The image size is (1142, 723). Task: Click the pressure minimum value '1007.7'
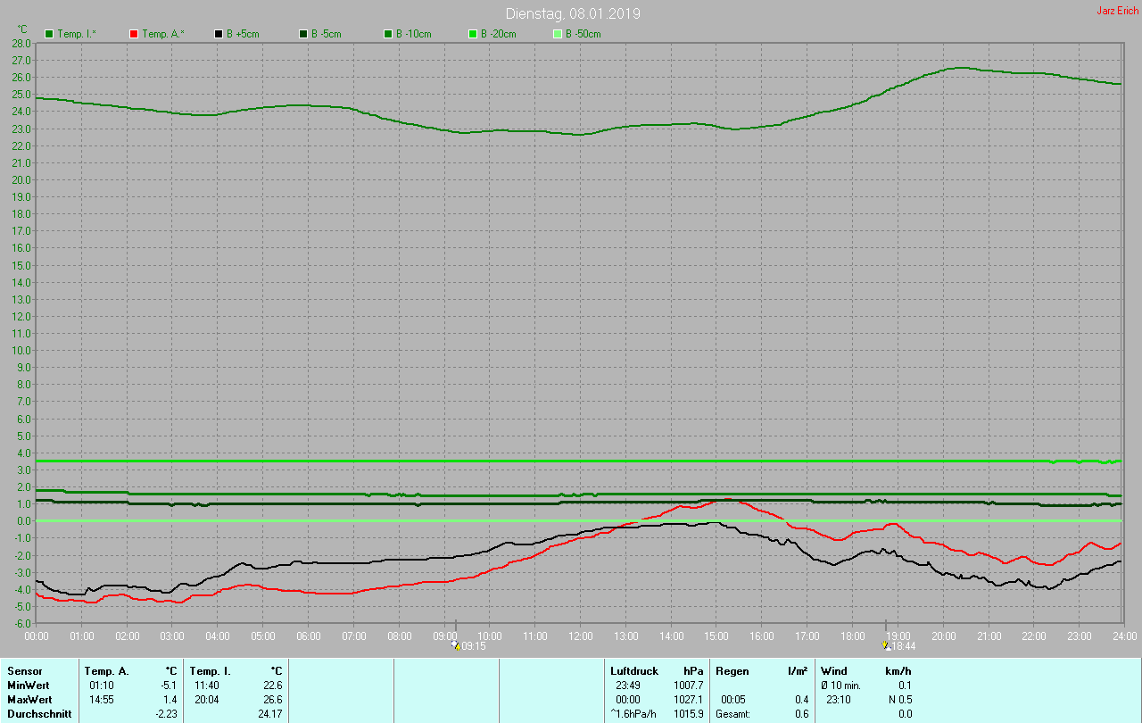688,685
